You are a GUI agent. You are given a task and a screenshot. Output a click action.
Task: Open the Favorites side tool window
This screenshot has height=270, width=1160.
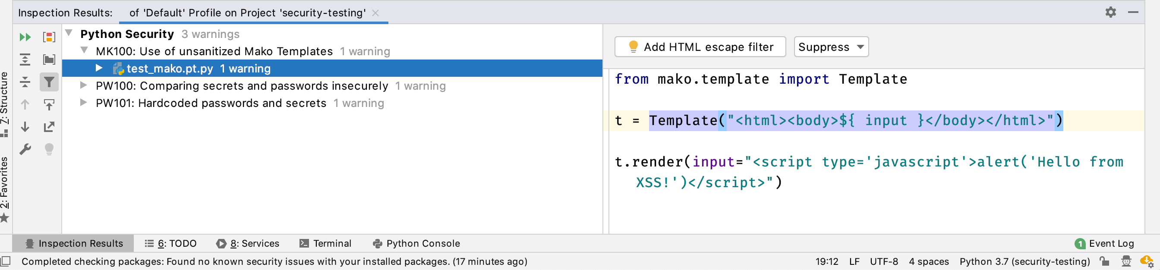click(x=4, y=189)
